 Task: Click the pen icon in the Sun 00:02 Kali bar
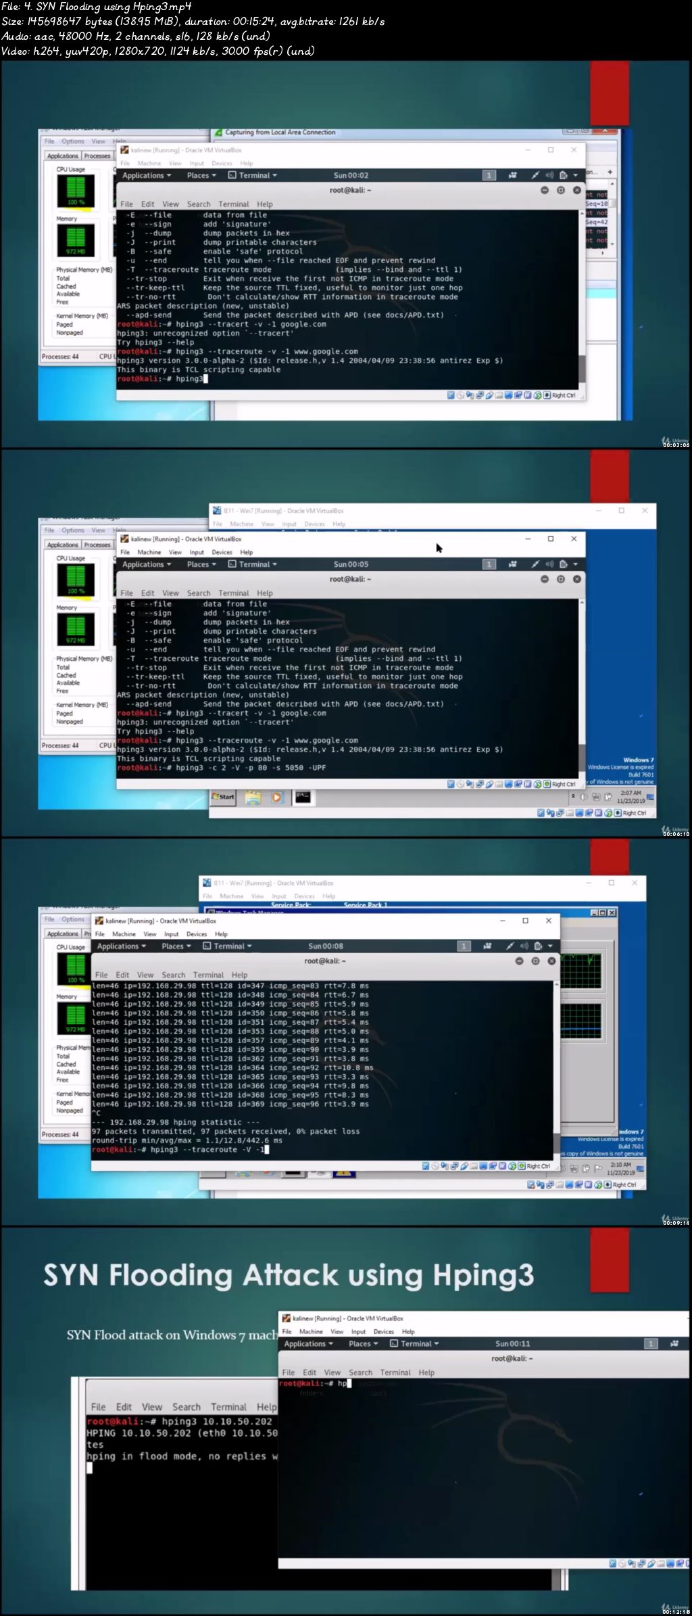(535, 175)
